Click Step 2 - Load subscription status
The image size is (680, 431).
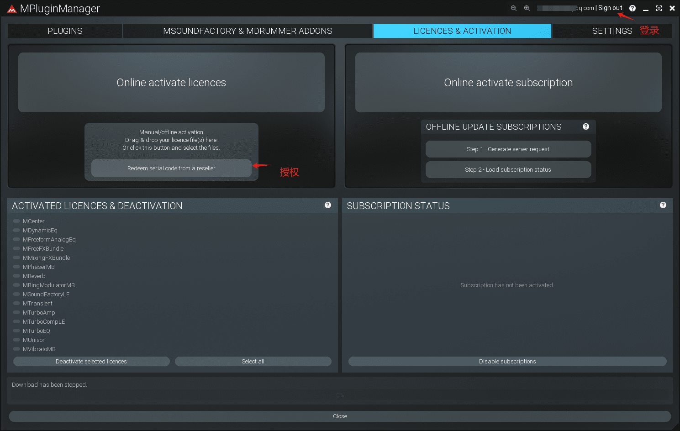(508, 169)
